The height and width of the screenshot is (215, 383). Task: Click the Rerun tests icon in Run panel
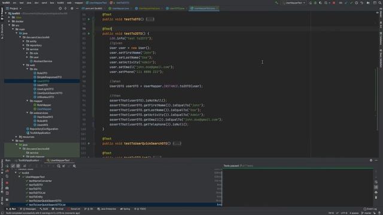click(x=7, y=166)
